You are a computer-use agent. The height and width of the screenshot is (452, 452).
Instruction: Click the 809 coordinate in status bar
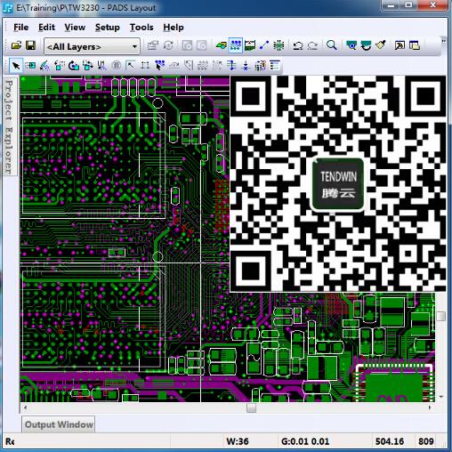[426, 441]
